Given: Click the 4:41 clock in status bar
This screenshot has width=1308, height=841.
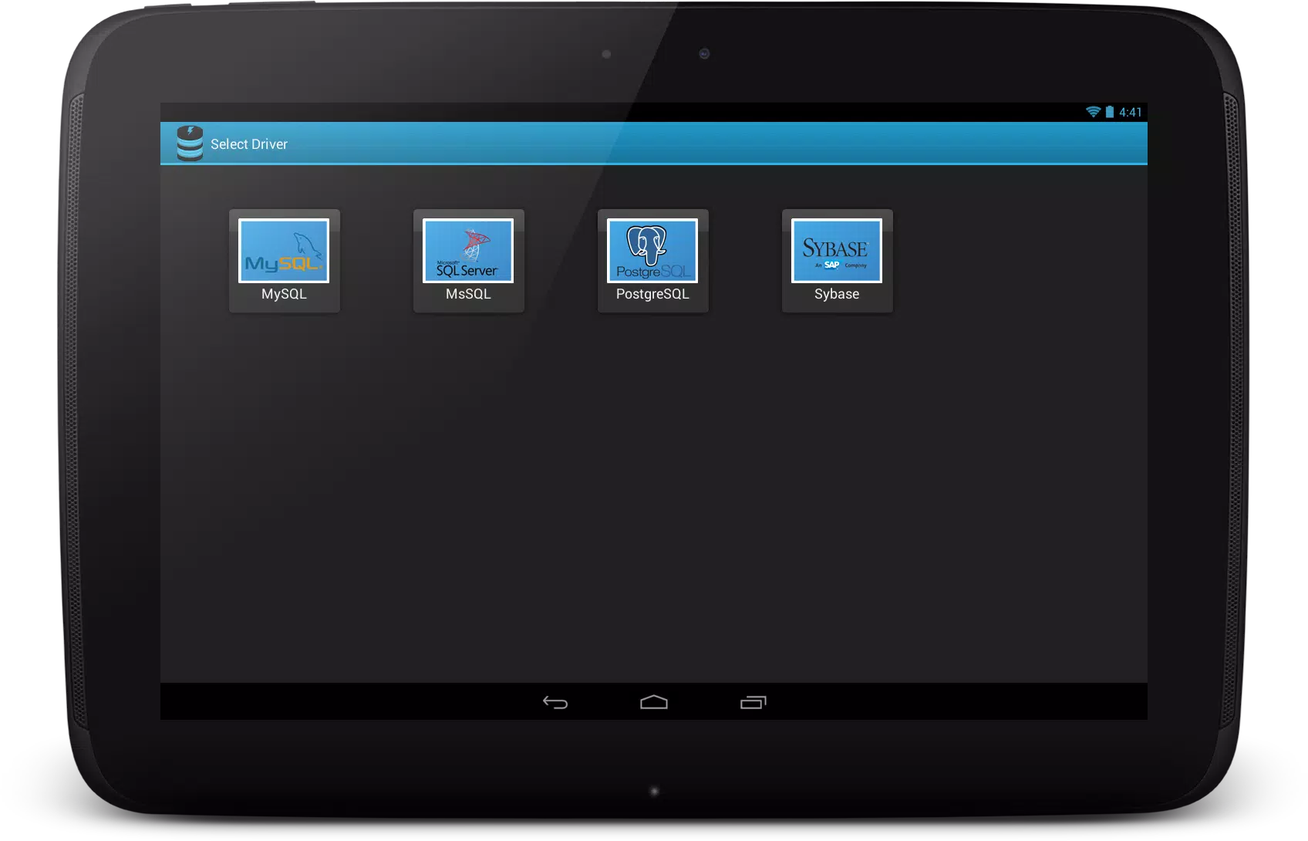Looking at the screenshot, I should click(x=1130, y=112).
